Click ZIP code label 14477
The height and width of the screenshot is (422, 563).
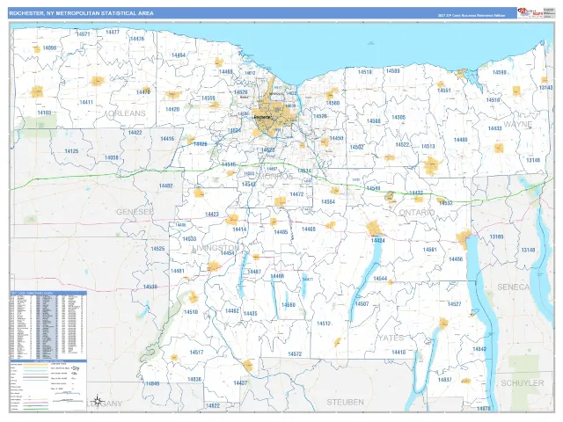[113, 32]
